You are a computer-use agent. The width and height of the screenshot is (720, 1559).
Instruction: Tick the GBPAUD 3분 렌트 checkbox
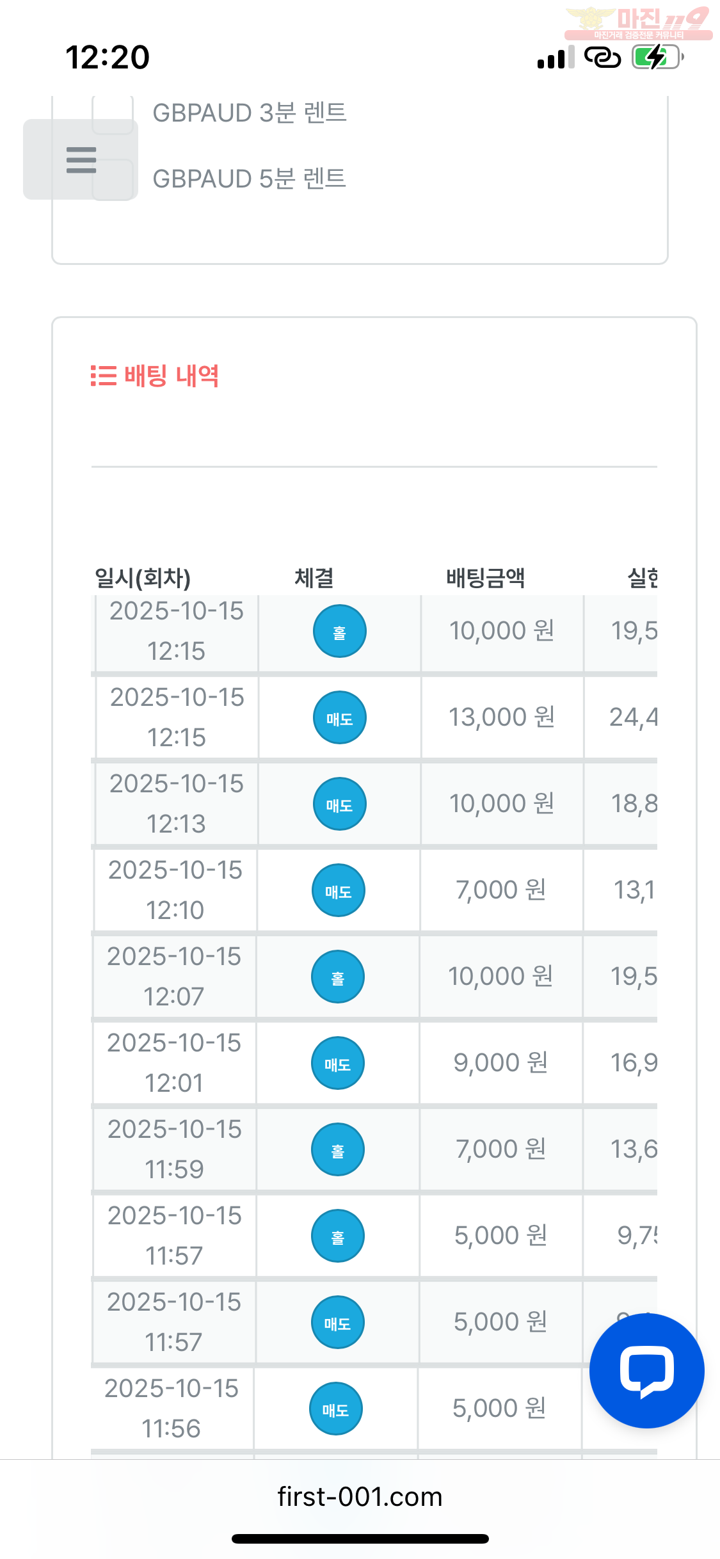113,113
